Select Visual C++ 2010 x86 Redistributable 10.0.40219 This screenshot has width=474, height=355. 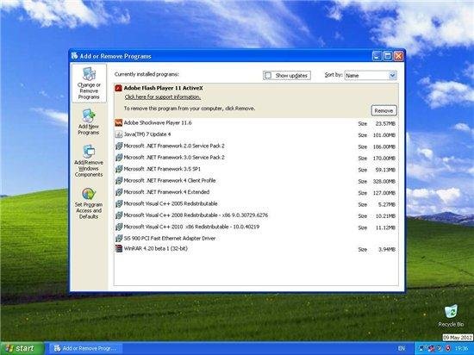tap(256, 227)
